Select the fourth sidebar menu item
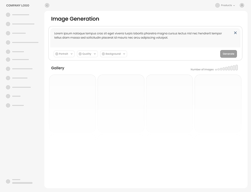Image resolution: width=251 pixels, height=192 pixels. (25, 42)
